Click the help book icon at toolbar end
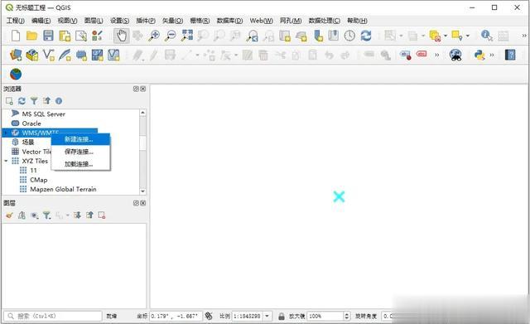This screenshot has width=530, height=324. (x=510, y=55)
